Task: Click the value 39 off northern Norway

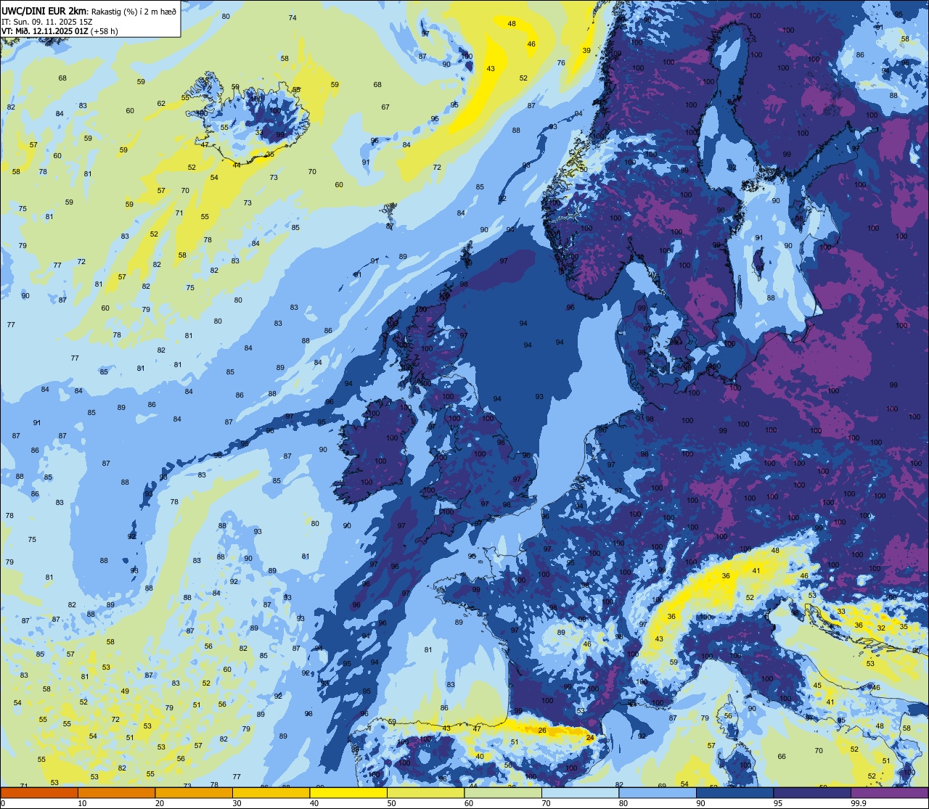Action: (x=586, y=50)
